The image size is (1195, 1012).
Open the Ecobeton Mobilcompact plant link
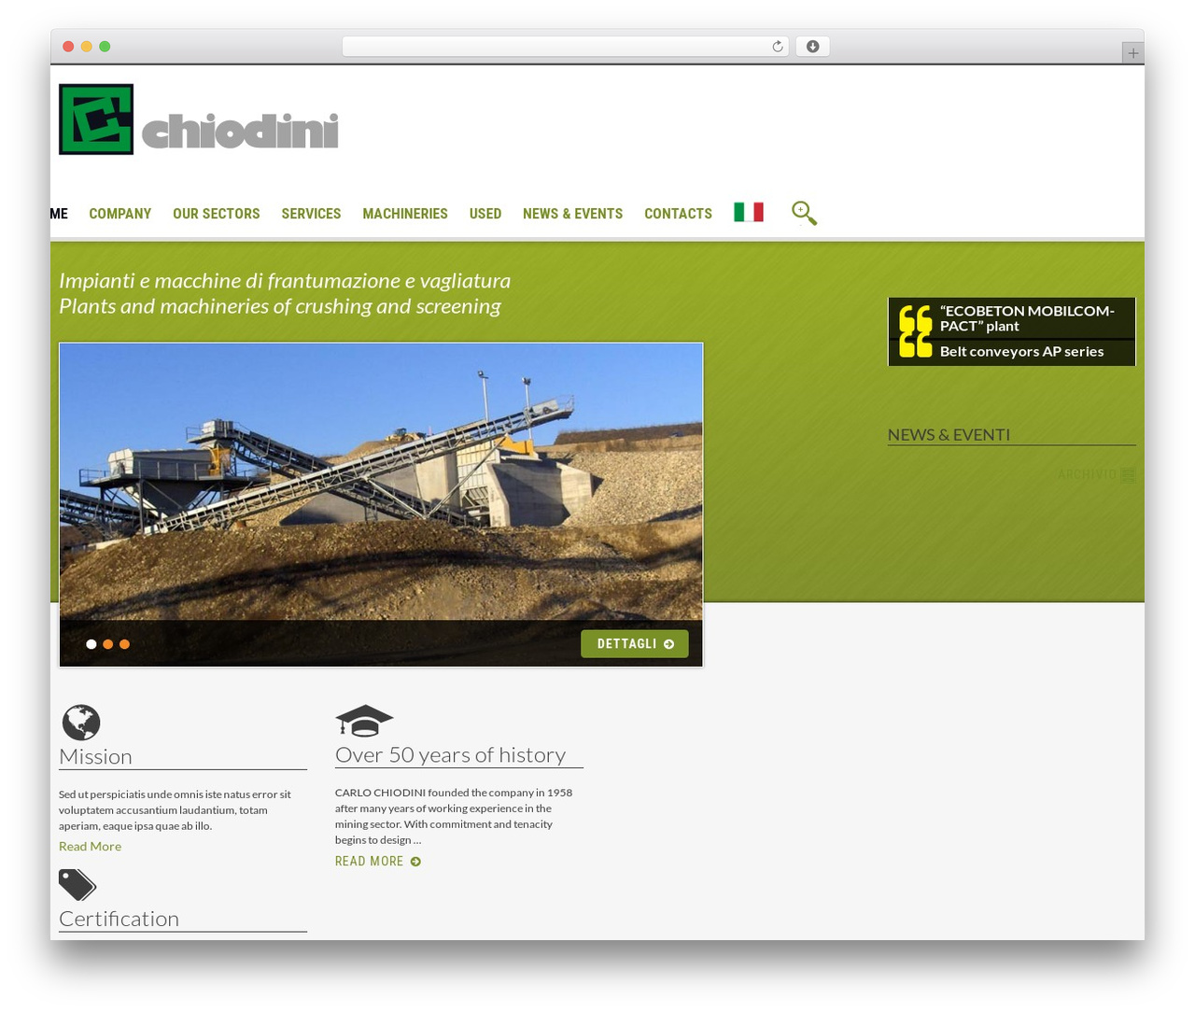click(x=1027, y=318)
